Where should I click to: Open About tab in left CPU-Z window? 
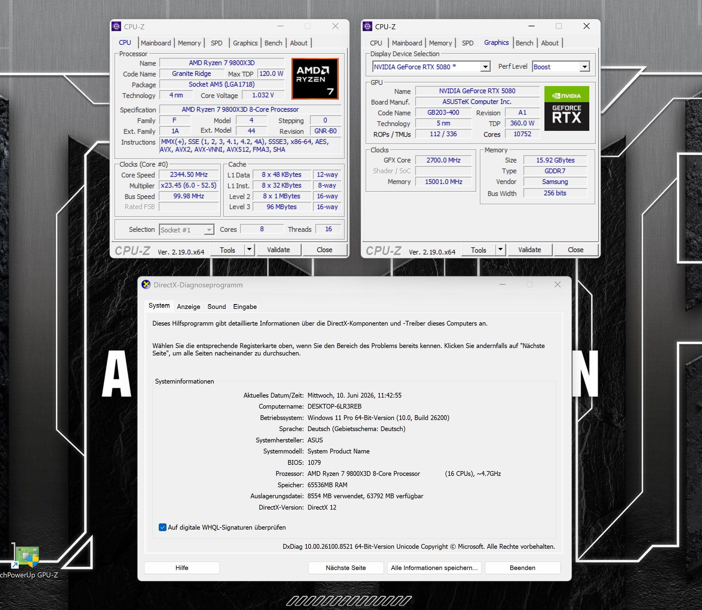tap(299, 43)
